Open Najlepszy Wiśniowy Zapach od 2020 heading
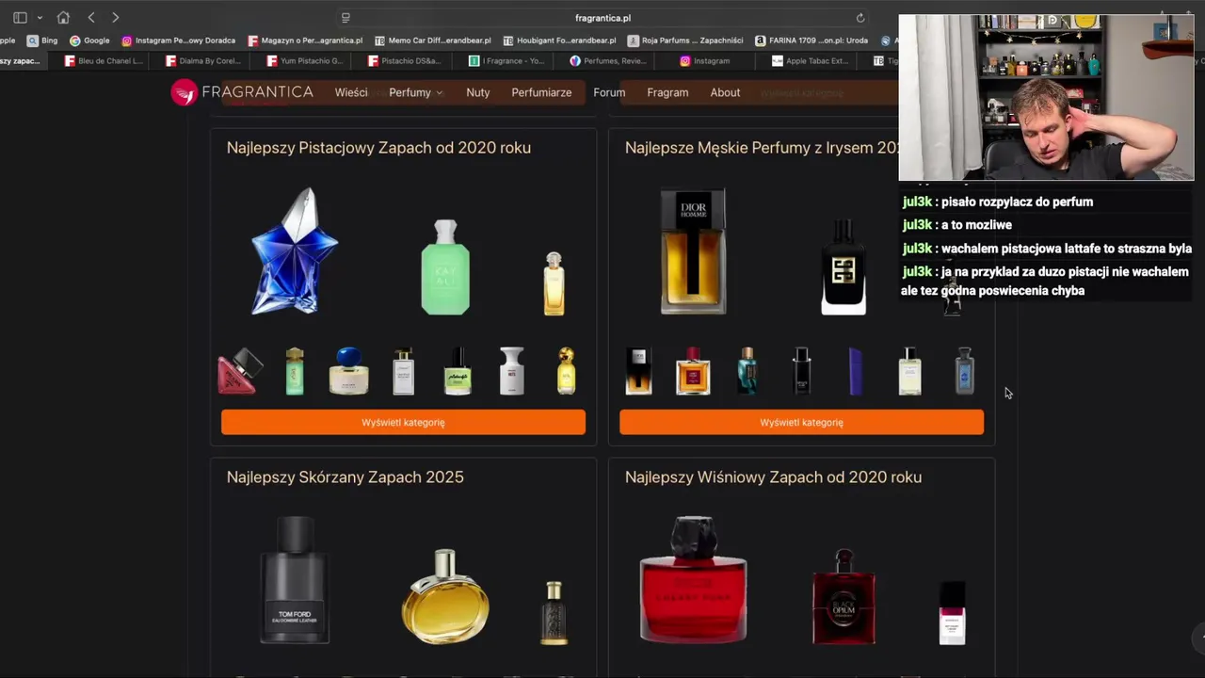1205x678 pixels. pos(773,477)
